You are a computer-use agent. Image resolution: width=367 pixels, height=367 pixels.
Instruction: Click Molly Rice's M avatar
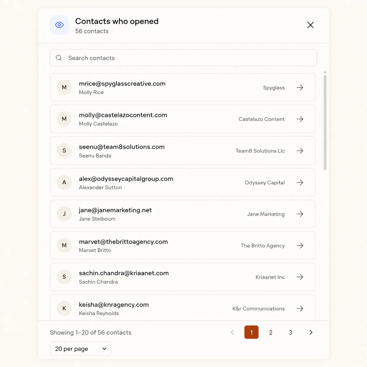pos(64,87)
